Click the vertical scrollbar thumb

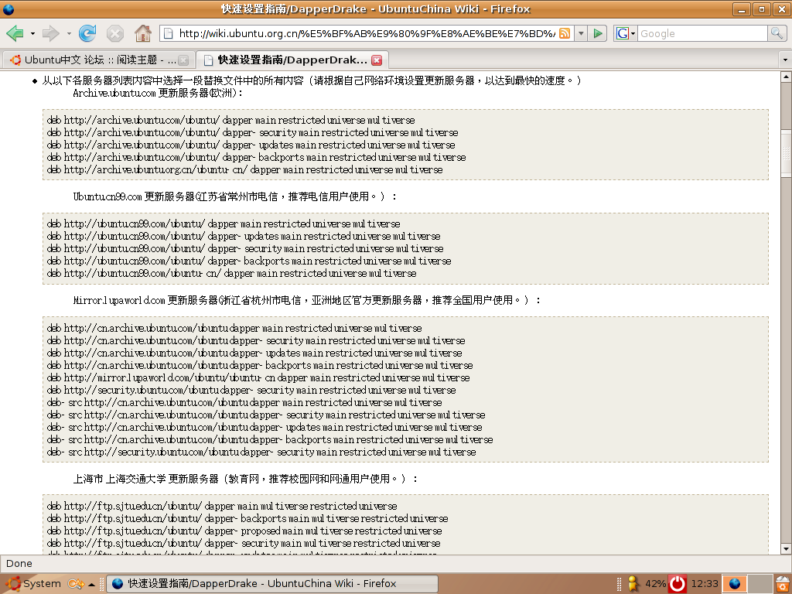786,154
